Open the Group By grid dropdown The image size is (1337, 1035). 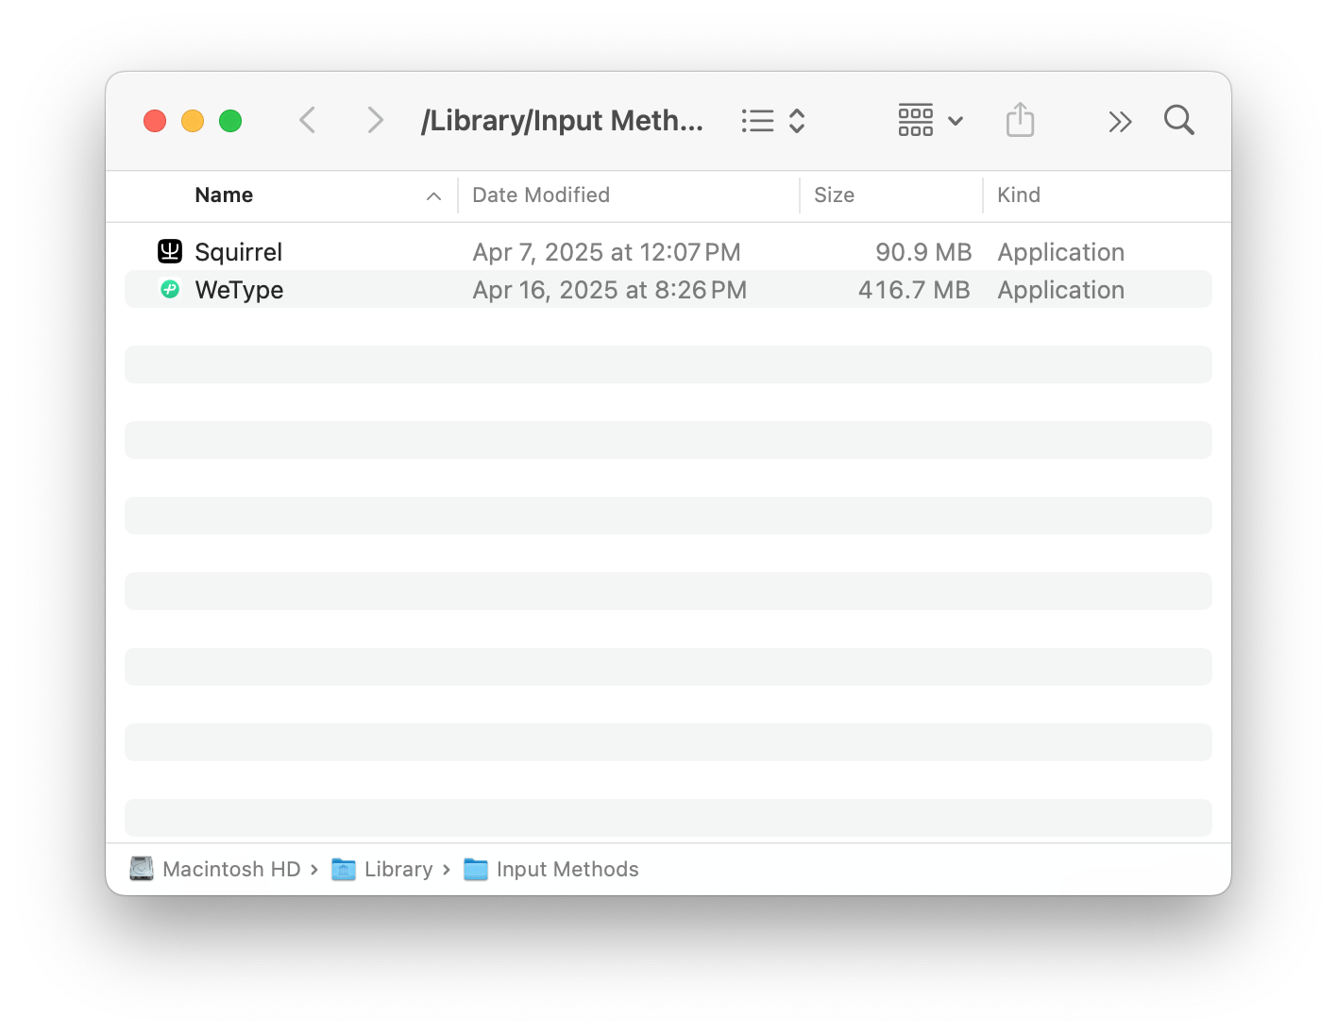pyautogui.click(x=930, y=120)
